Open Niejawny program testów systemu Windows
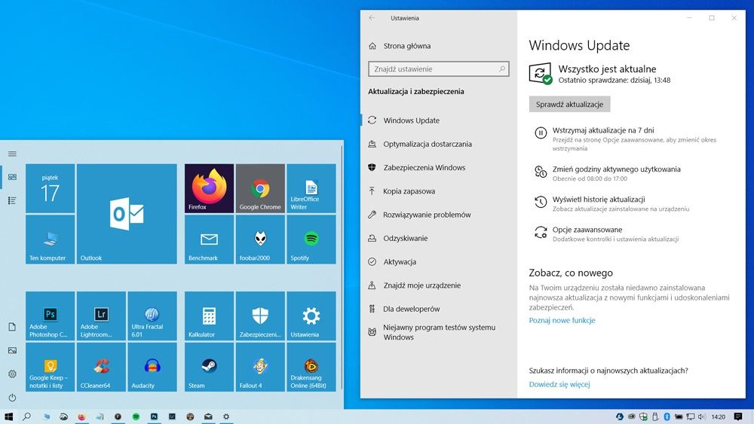The width and height of the screenshot is (754, 424). (x=439, y=332)
